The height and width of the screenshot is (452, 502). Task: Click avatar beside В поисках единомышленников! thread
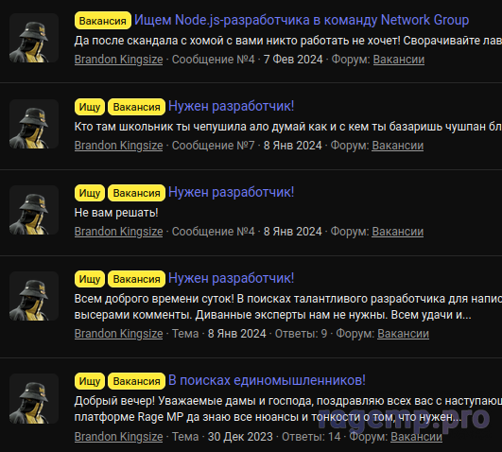(x=34, y=398)
